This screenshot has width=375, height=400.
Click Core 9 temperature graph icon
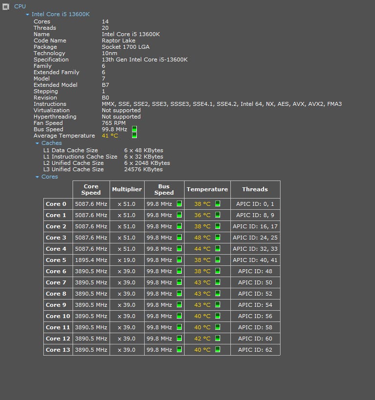[218, 304]
